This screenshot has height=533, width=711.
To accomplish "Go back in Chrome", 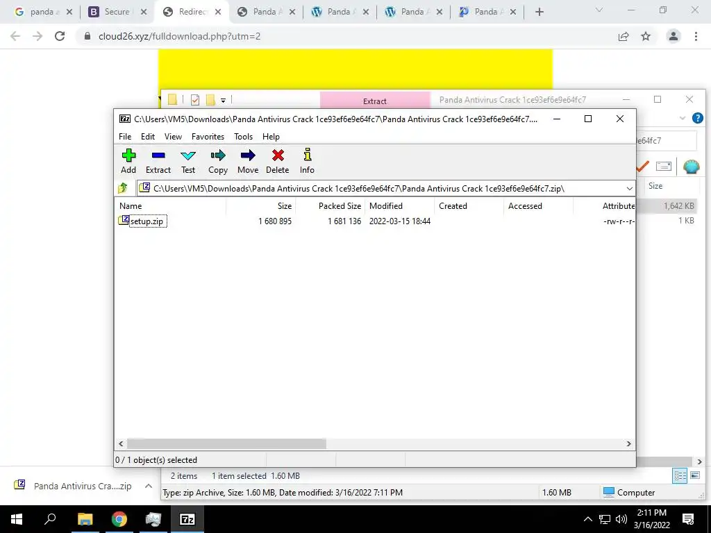I will (15, 36).
